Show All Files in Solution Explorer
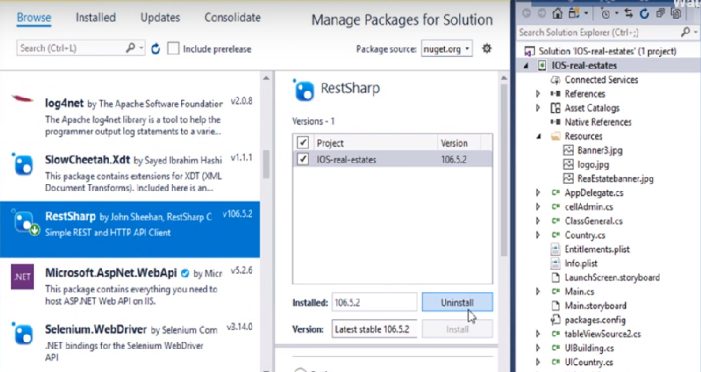The image size is (701, 372). pos(676,13)
